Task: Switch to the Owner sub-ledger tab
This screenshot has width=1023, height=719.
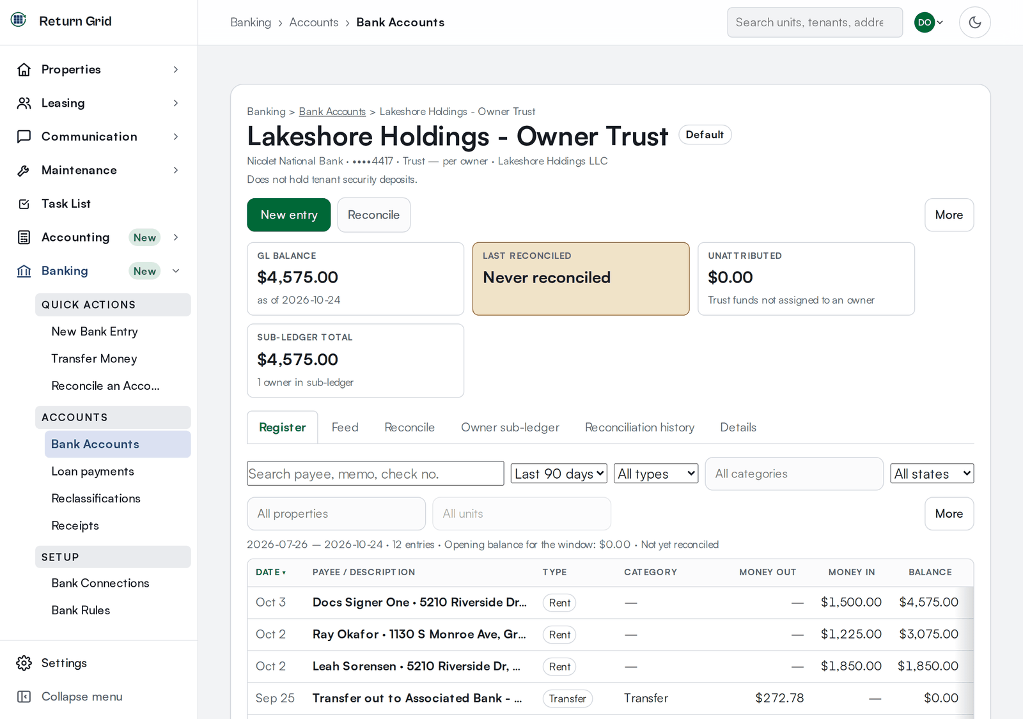Action: point(510,427)
